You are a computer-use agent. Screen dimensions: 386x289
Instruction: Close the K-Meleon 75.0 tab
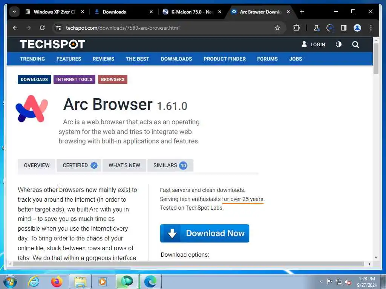pos(220,12)
